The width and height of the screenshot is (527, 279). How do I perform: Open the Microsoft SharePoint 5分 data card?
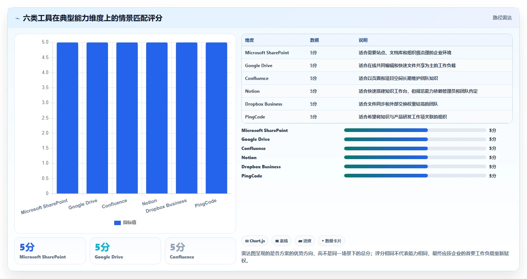point(50,251)
